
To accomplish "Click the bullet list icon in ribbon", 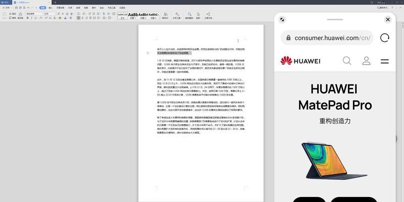I will [x=78, y=14].
